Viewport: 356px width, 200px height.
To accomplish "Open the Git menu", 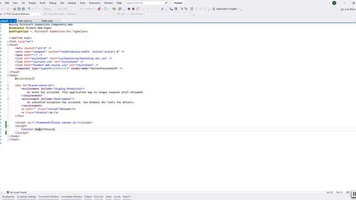I will (x=23, y=3).
